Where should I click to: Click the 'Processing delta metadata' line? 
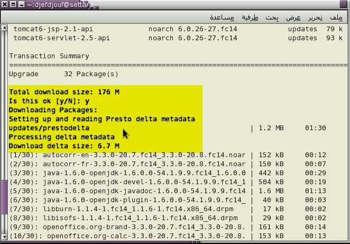(x=62, y=137)
